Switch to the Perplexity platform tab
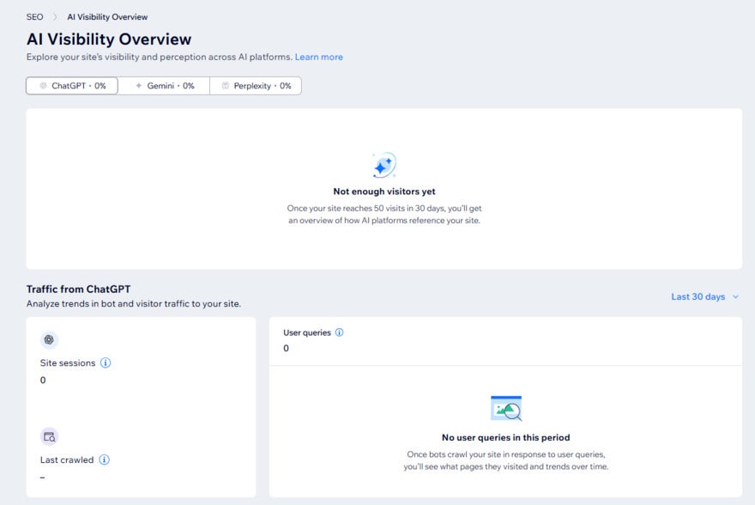755x505 pixels. (256, 86)
